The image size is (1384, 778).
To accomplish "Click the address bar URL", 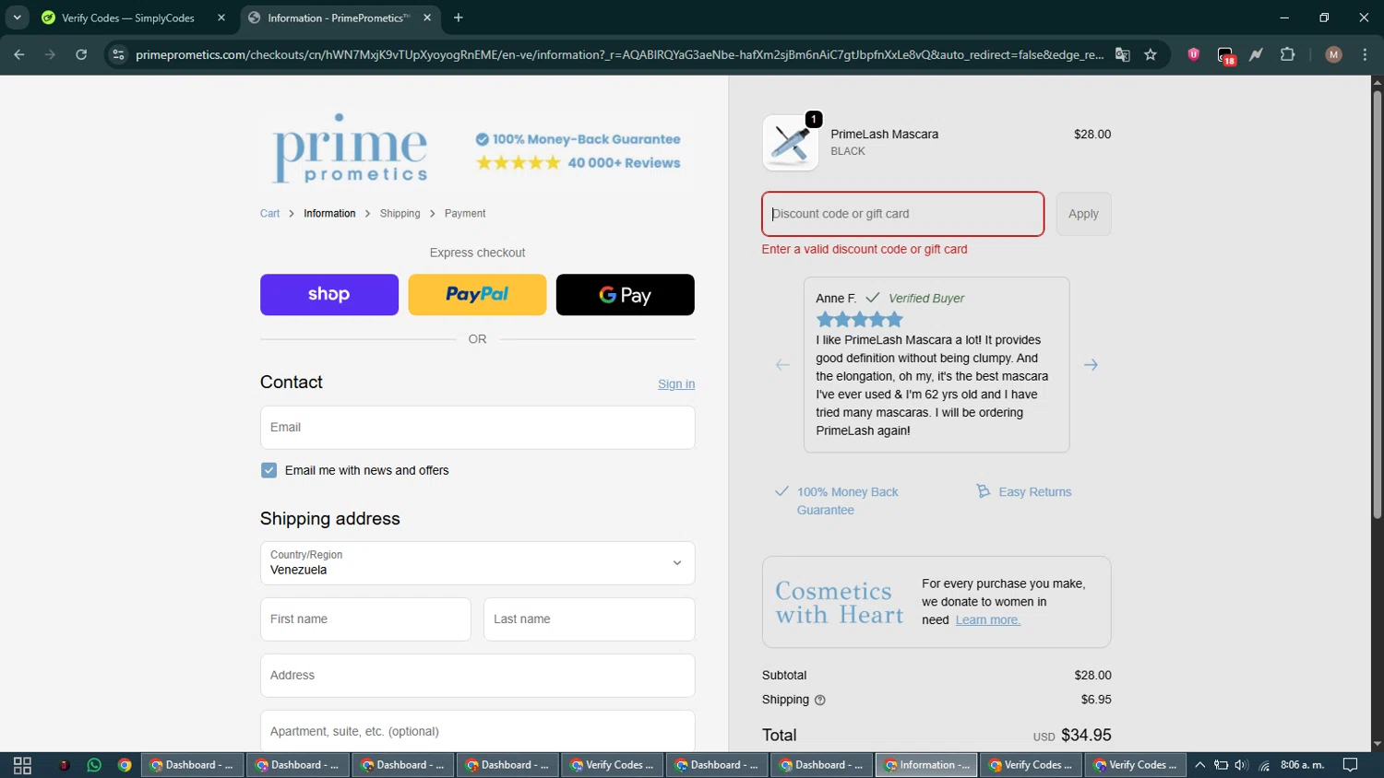I will (x=618, y=54).
